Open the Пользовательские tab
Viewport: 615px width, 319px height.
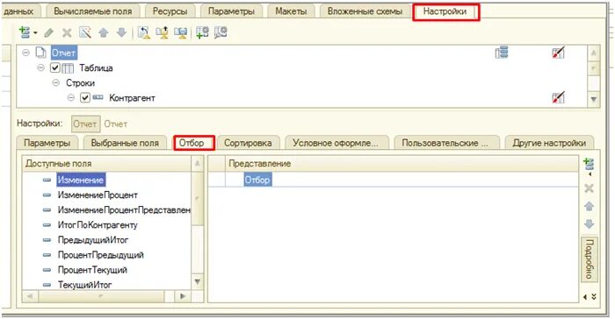445,143
